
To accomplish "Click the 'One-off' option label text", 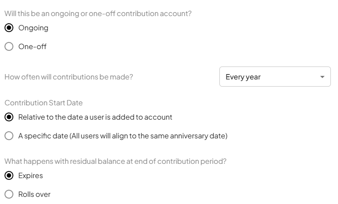I will [x=32, y=46].
